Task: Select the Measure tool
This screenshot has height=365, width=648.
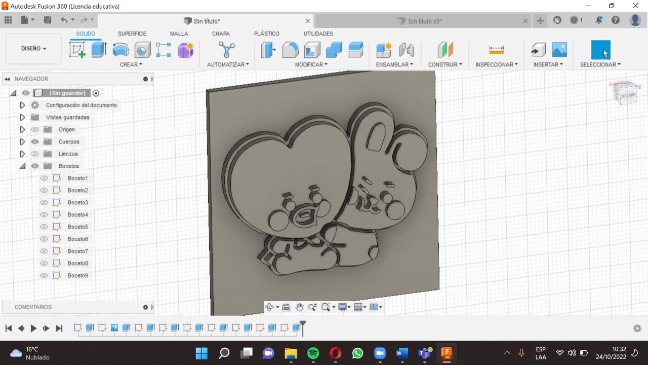Action: click(497, 50)
